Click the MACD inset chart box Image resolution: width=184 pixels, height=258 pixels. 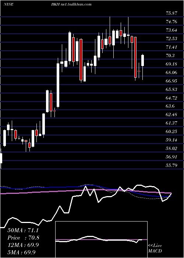tap(101, 240)
